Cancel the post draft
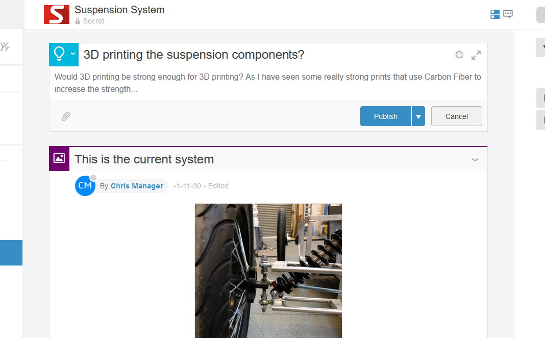This screenshot has width=545, height=338. pos(456,116)
